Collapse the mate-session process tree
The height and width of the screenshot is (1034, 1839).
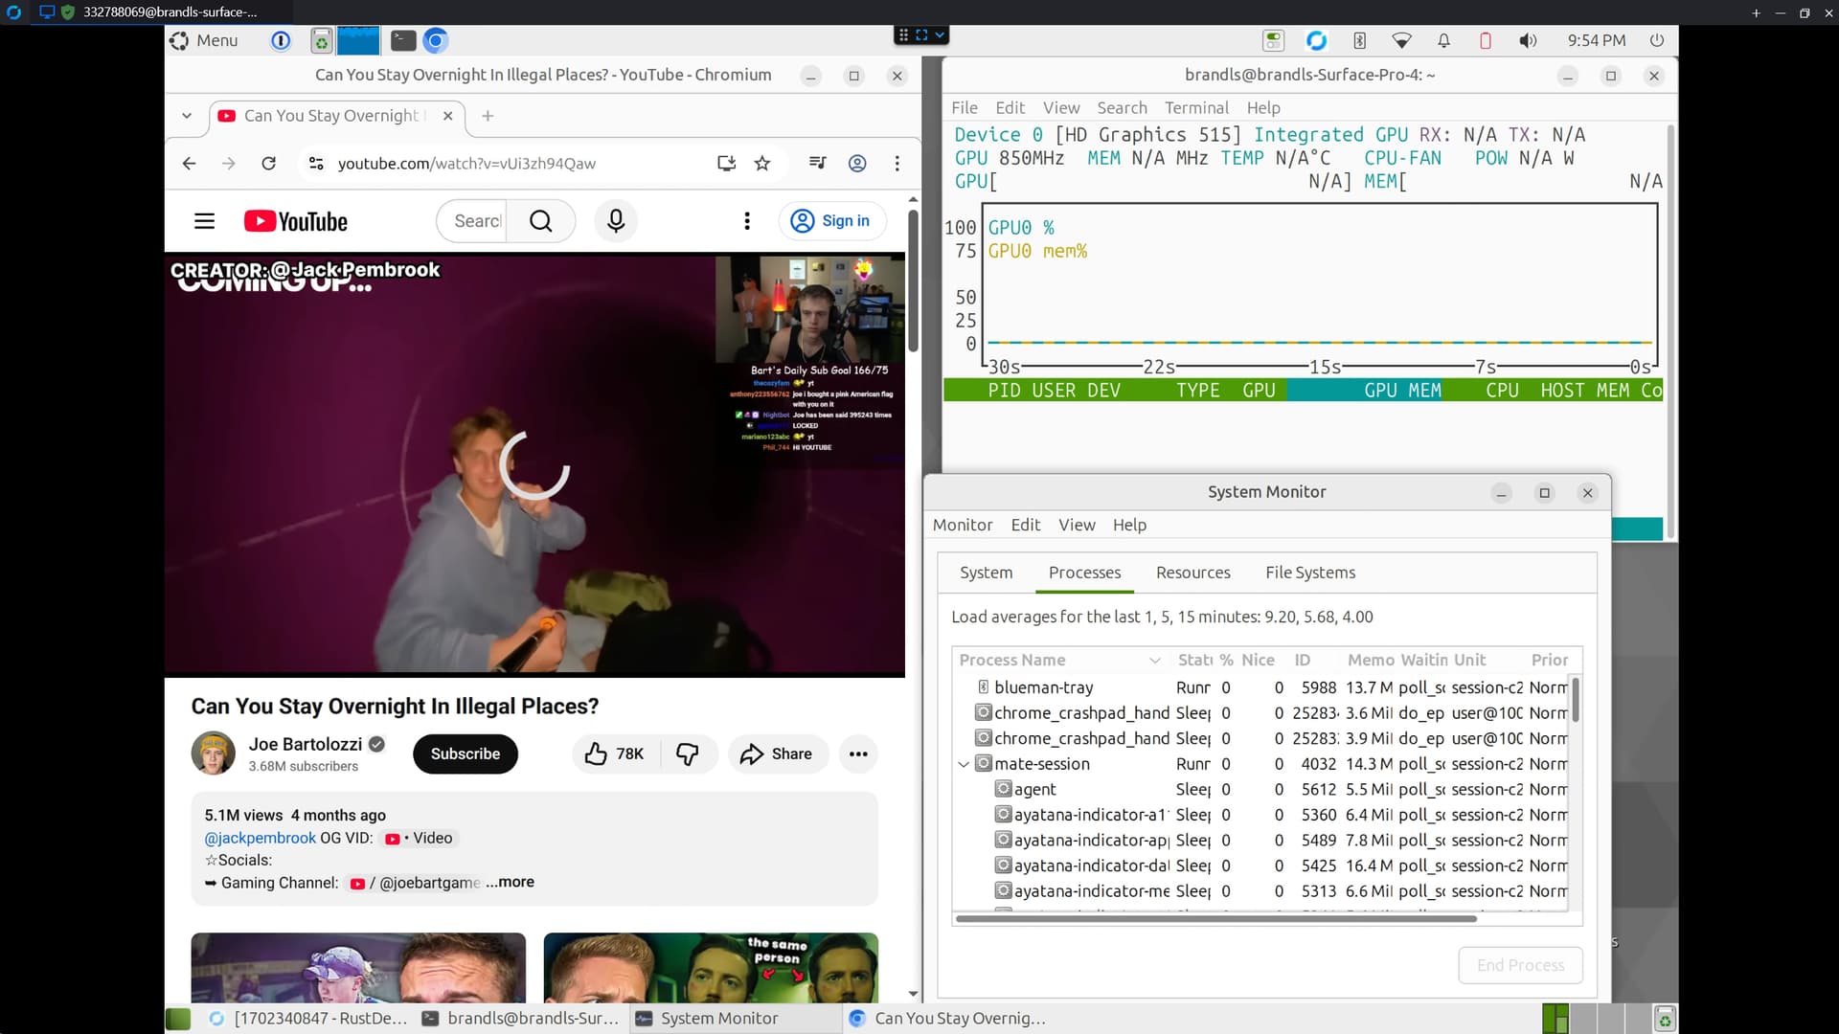[964, 764]
